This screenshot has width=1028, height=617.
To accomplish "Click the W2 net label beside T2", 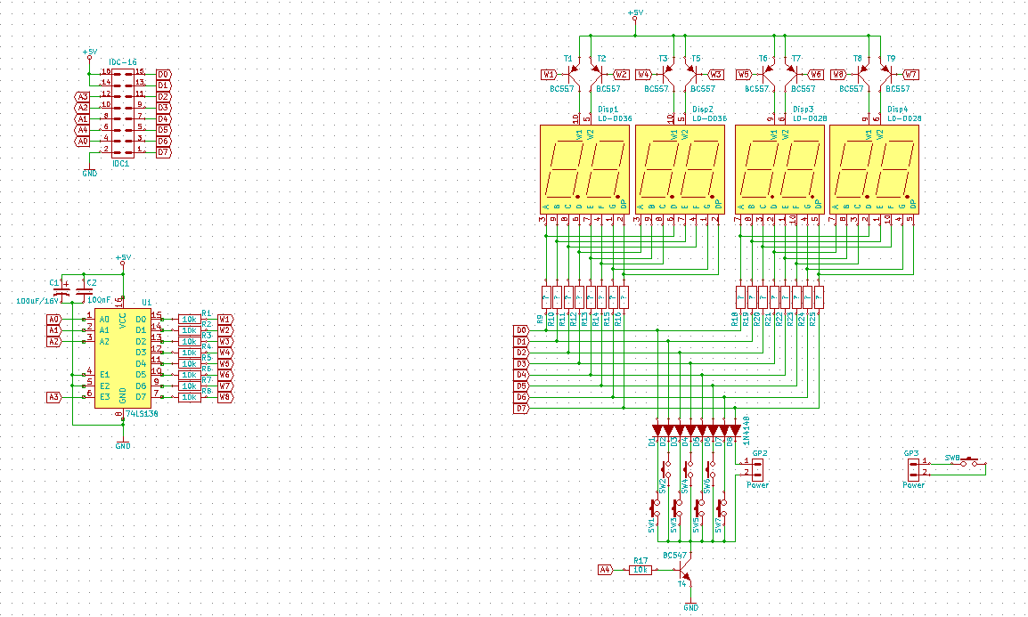I will coord(622,75).
